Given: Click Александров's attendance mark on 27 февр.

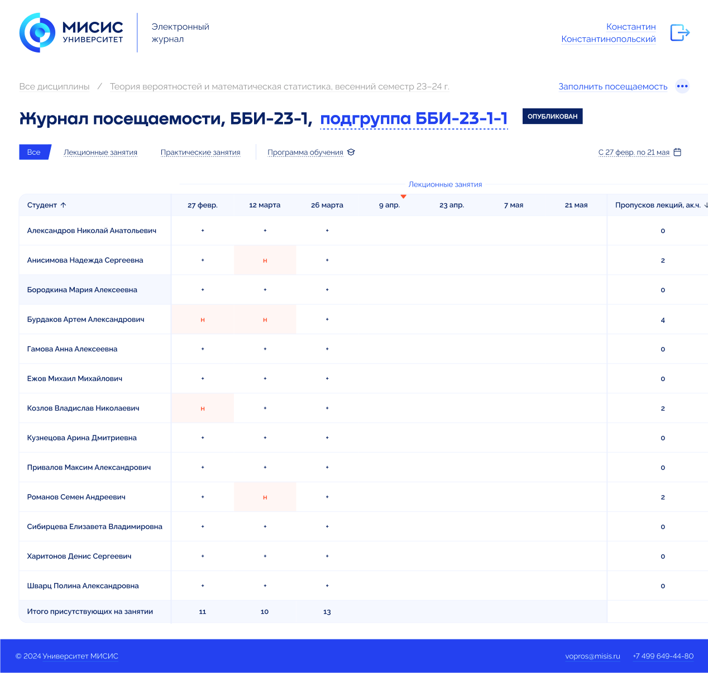Looking at the screenshot, I should click(x=203, y=231).
